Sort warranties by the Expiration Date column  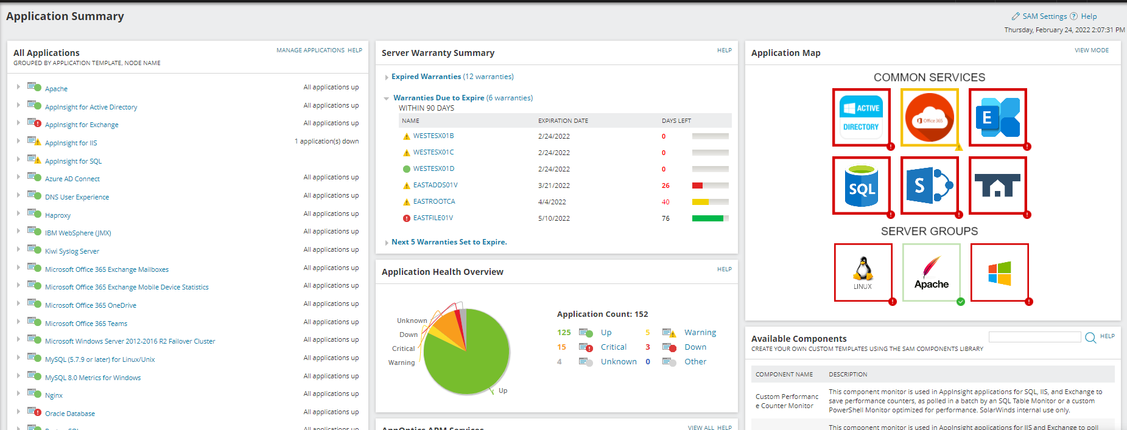(563, 121)
